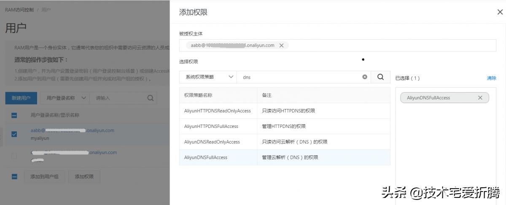506x205 pixels.
Task: Click the 备注 column header
Action: (266, 96)
